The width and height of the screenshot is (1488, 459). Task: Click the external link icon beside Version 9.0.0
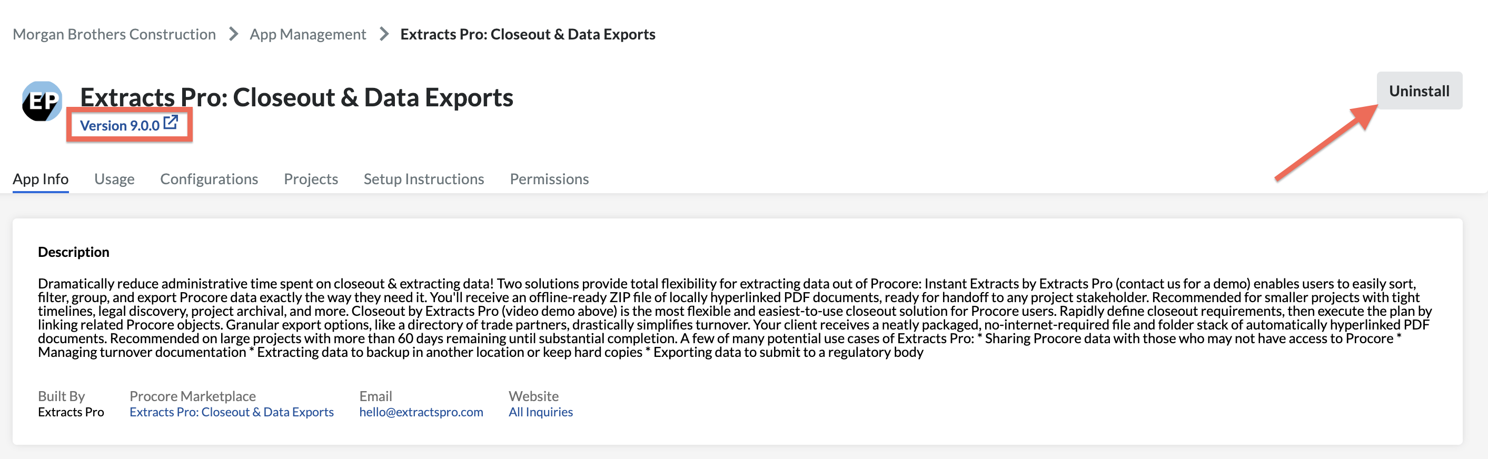[x=171, y=123]
